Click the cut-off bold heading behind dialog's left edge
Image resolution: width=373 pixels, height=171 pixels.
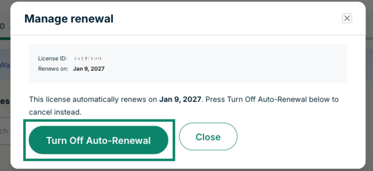point(5,101)
